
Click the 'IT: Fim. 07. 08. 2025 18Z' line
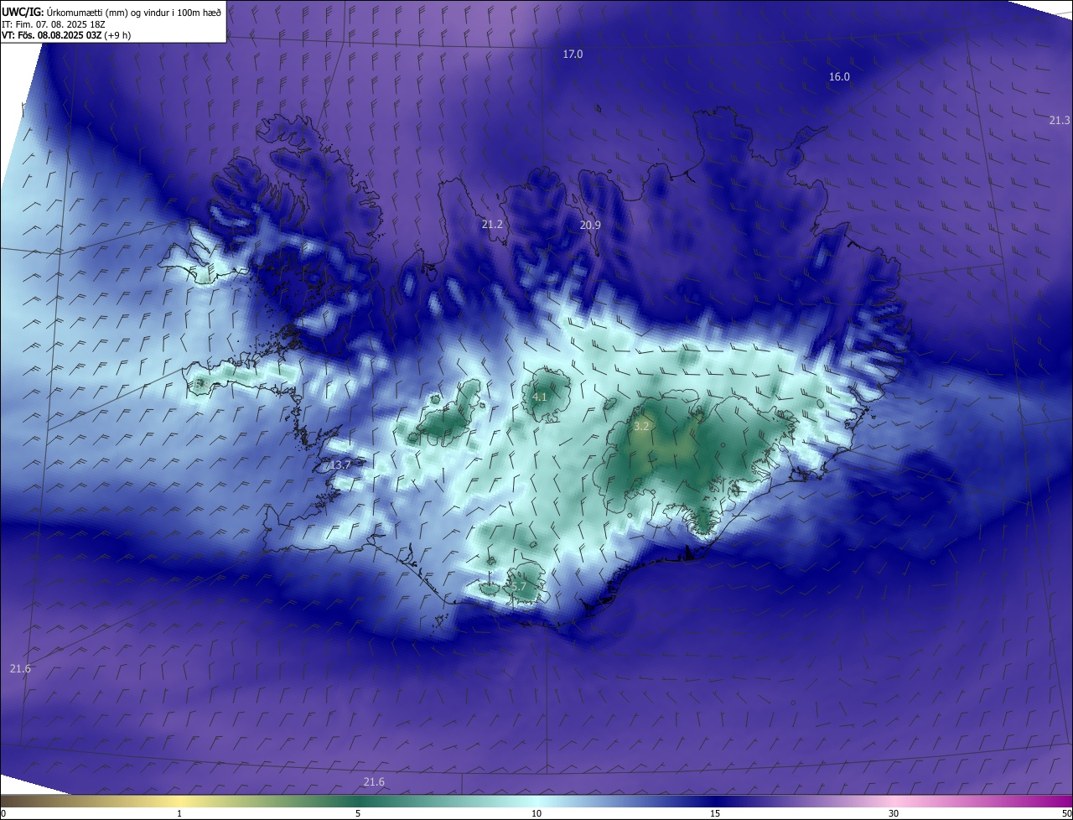(x=53, y=24)
